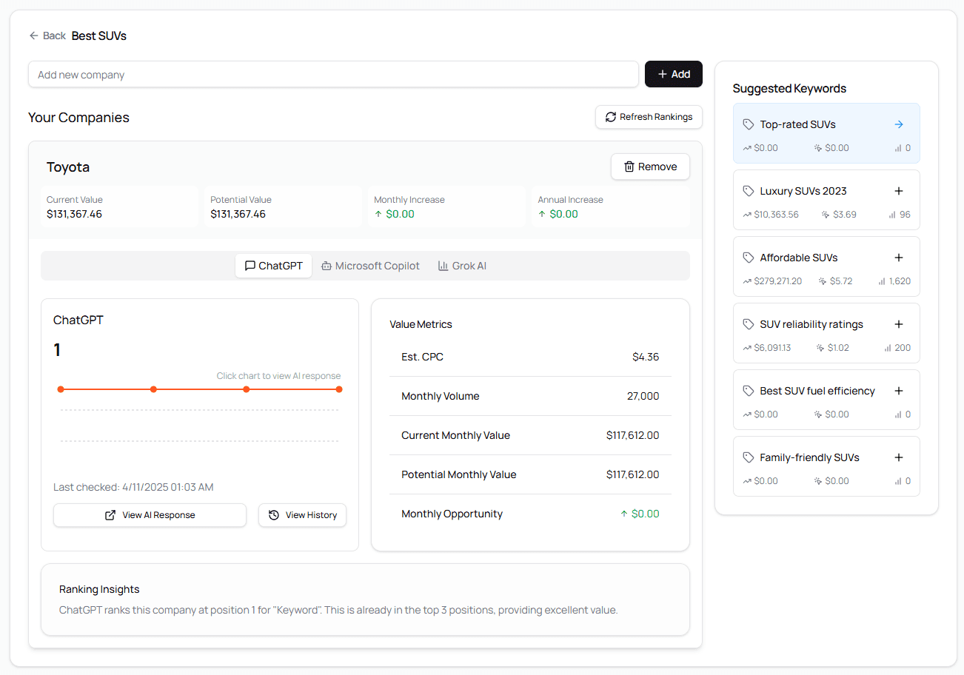Click the click-cost icon beside $5.72
The width and height of the screenshot is (964, 675).
tap(823, 281)
